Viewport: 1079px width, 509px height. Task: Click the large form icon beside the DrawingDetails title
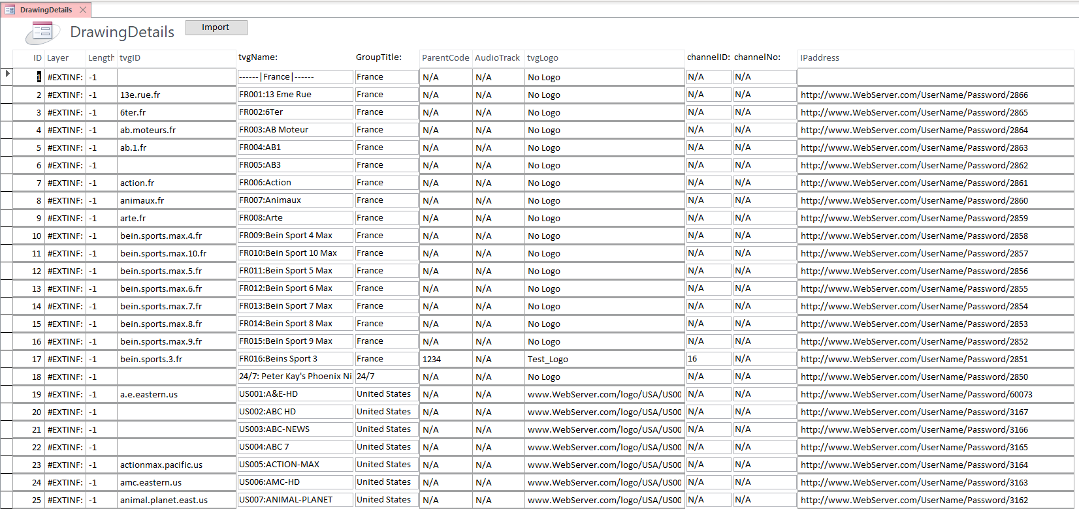coord(42,33)
